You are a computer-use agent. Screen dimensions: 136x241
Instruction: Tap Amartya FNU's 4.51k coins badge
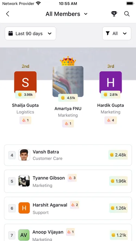(68, 98)
